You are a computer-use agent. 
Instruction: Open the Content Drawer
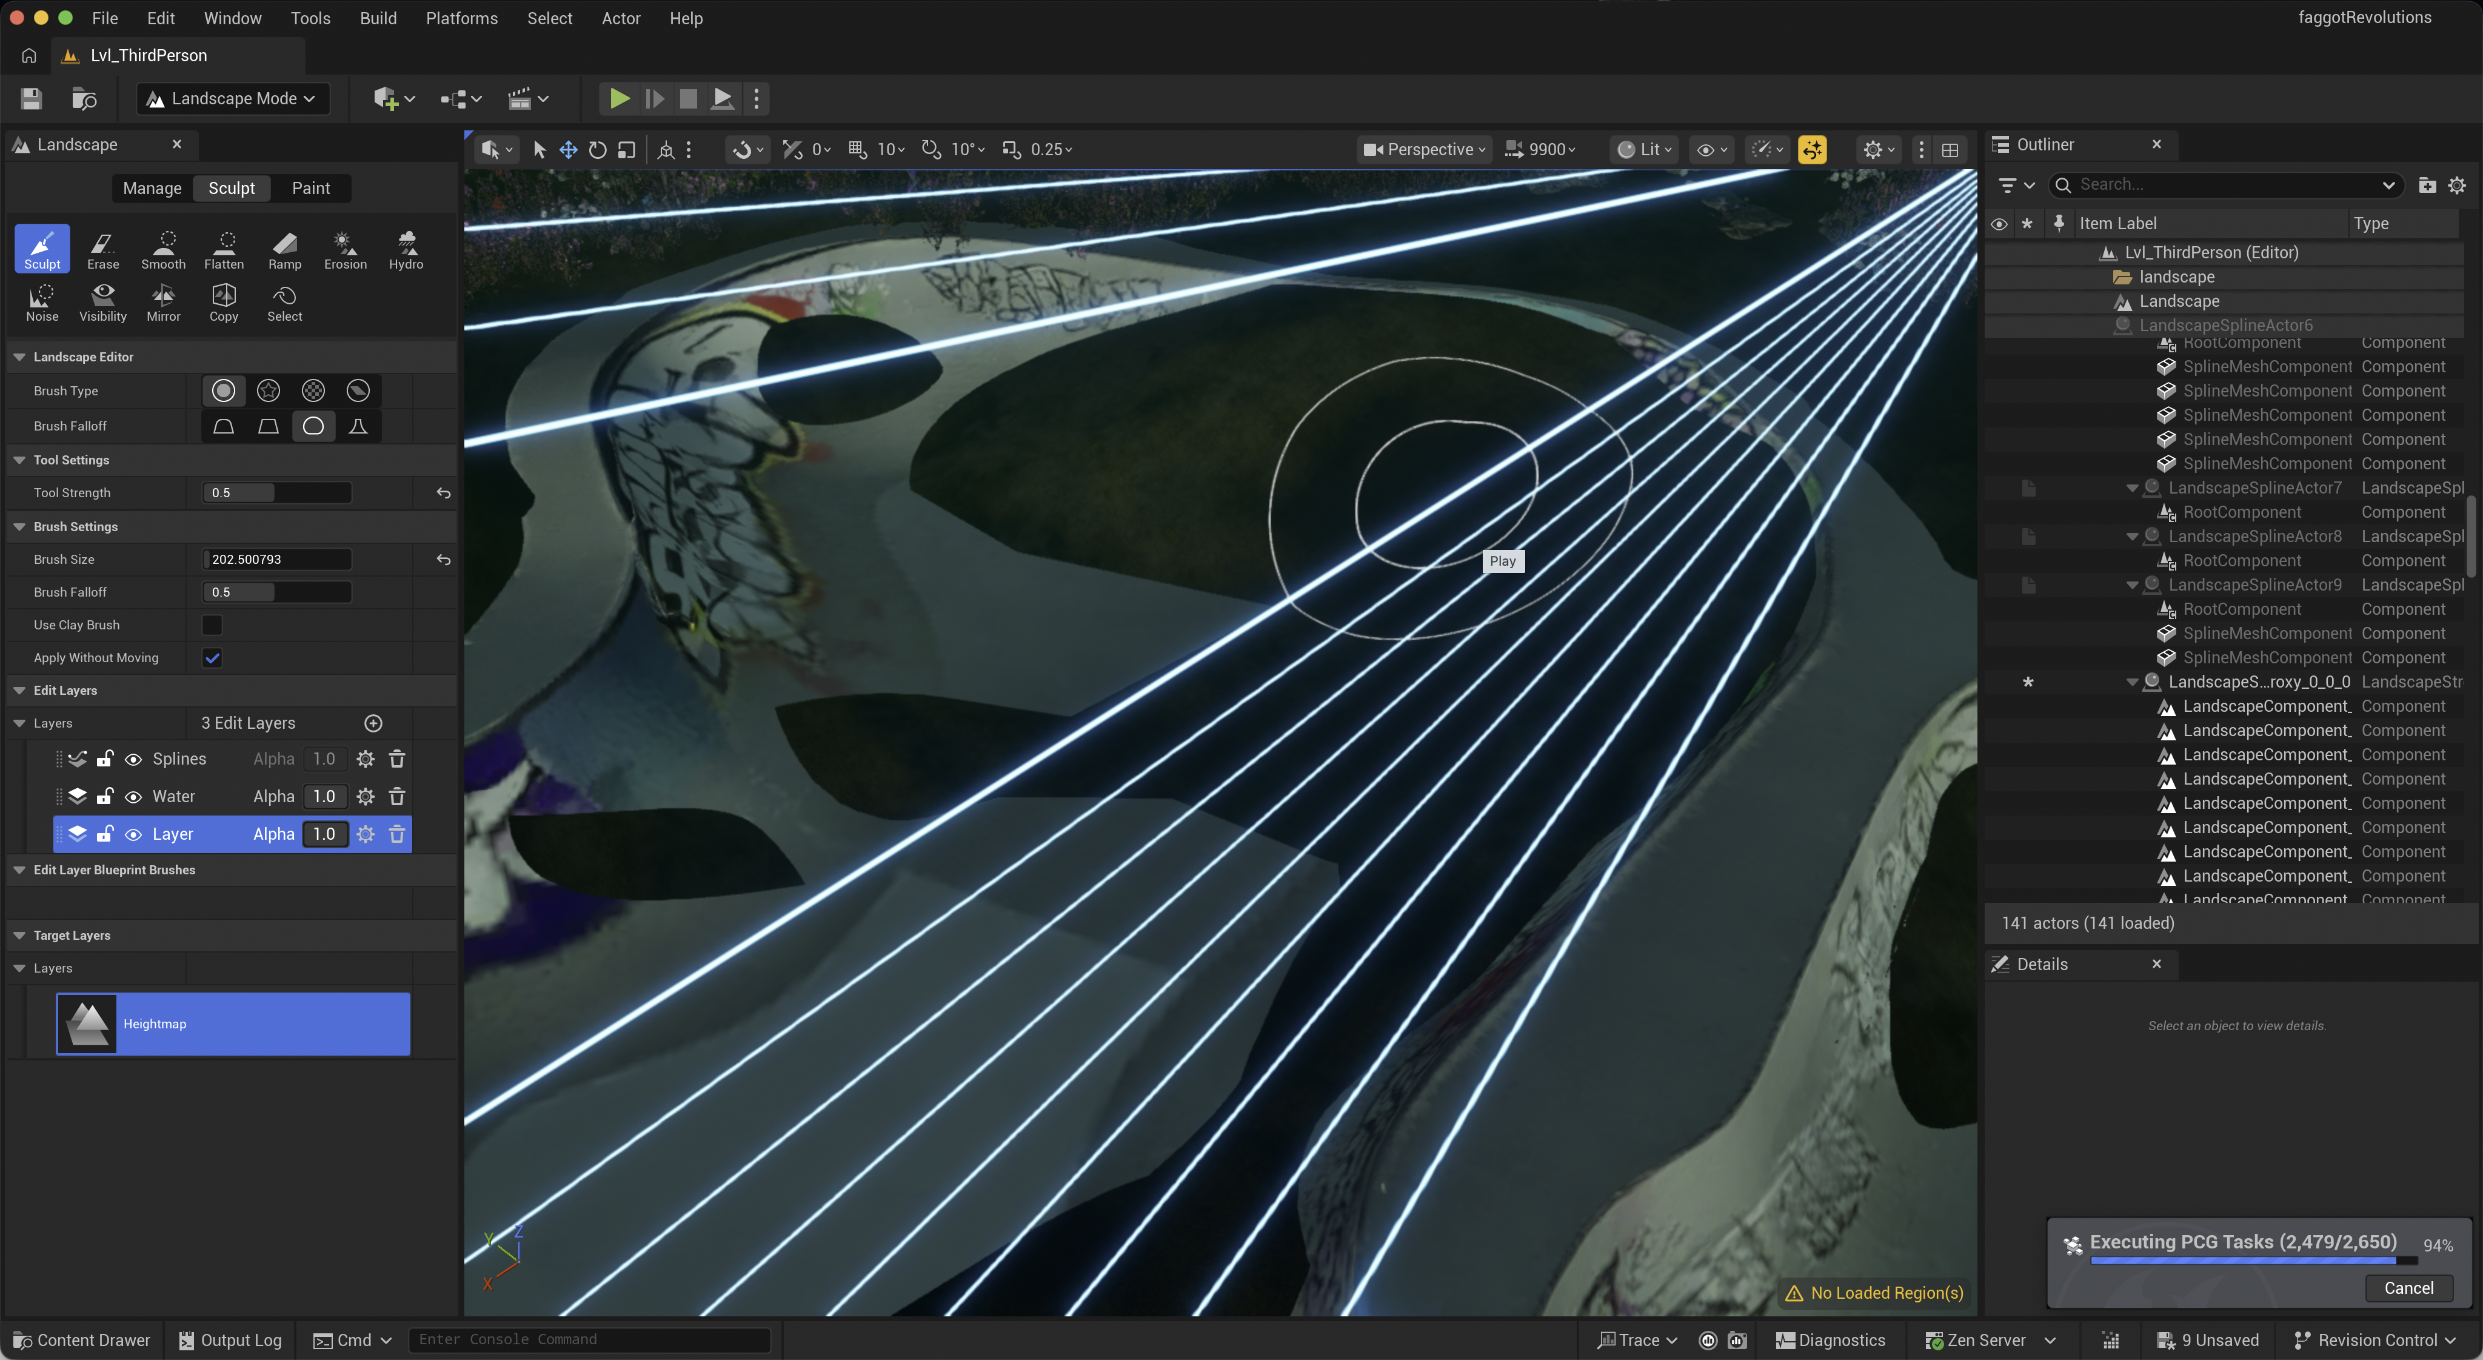83,1341
